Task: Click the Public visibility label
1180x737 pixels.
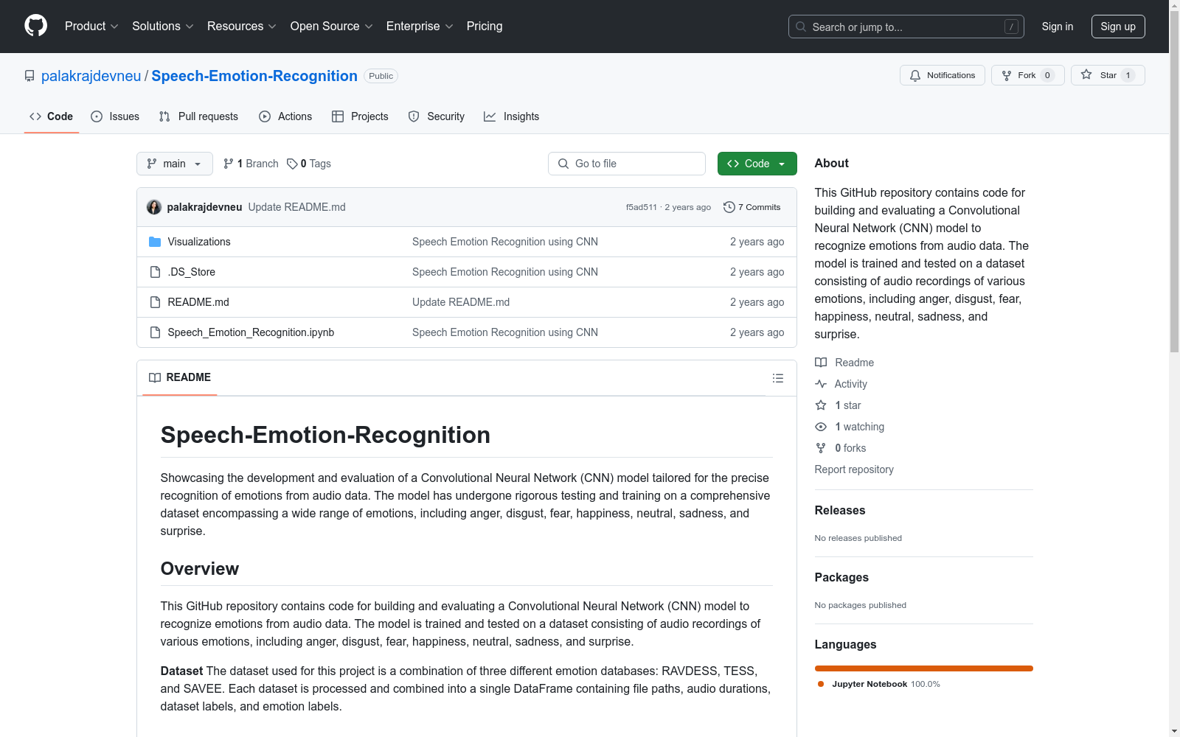Action: coord(381,76)
